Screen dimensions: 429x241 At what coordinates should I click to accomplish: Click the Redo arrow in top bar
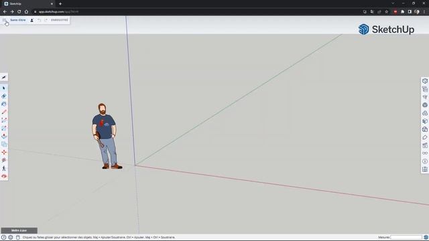click(46, 20)
